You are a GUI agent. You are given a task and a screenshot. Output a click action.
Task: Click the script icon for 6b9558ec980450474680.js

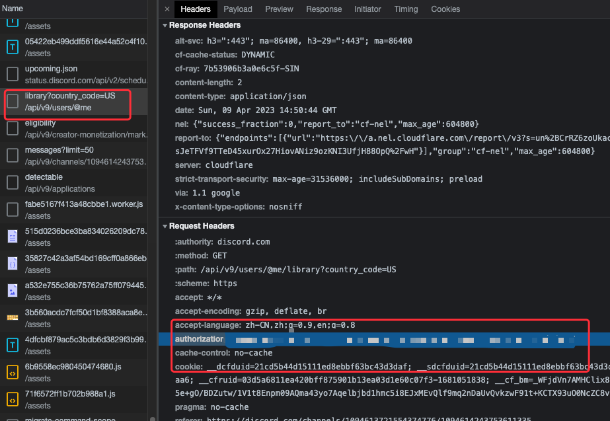coord(11,371)
